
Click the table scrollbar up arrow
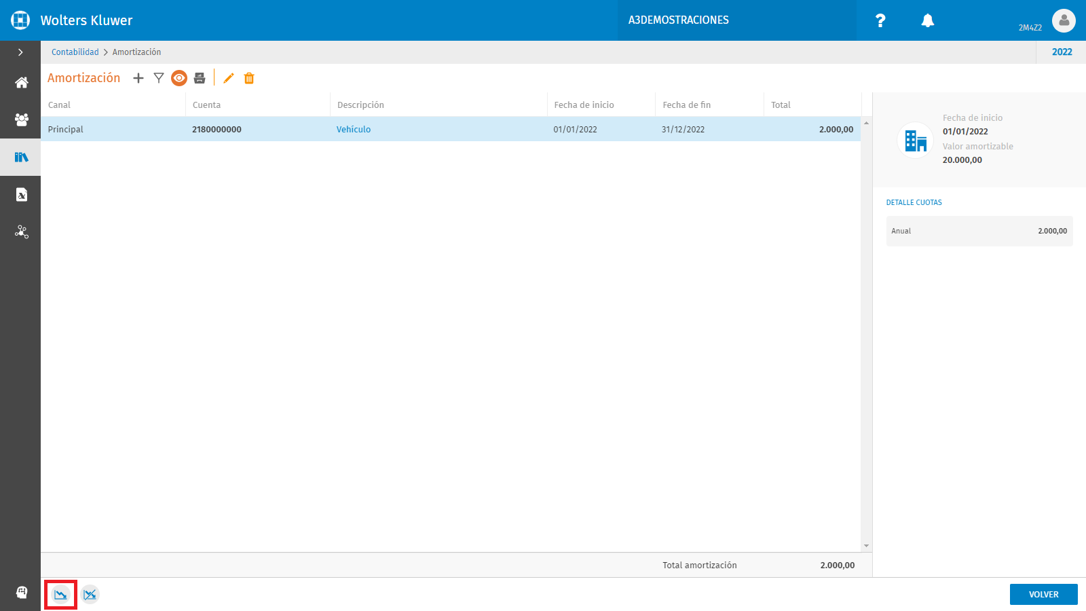point(866,123)
